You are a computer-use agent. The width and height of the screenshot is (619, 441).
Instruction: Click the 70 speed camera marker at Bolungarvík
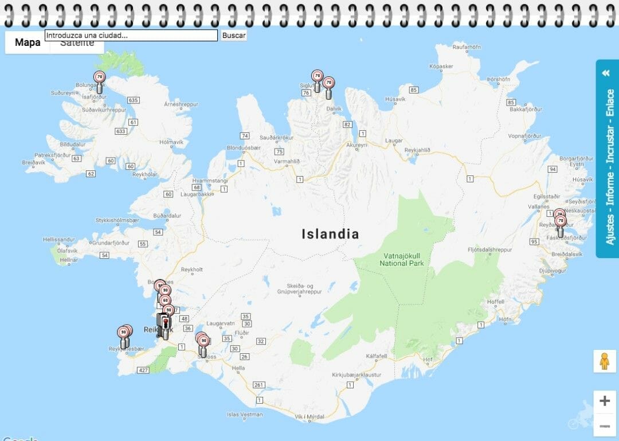tap(100, 81)
